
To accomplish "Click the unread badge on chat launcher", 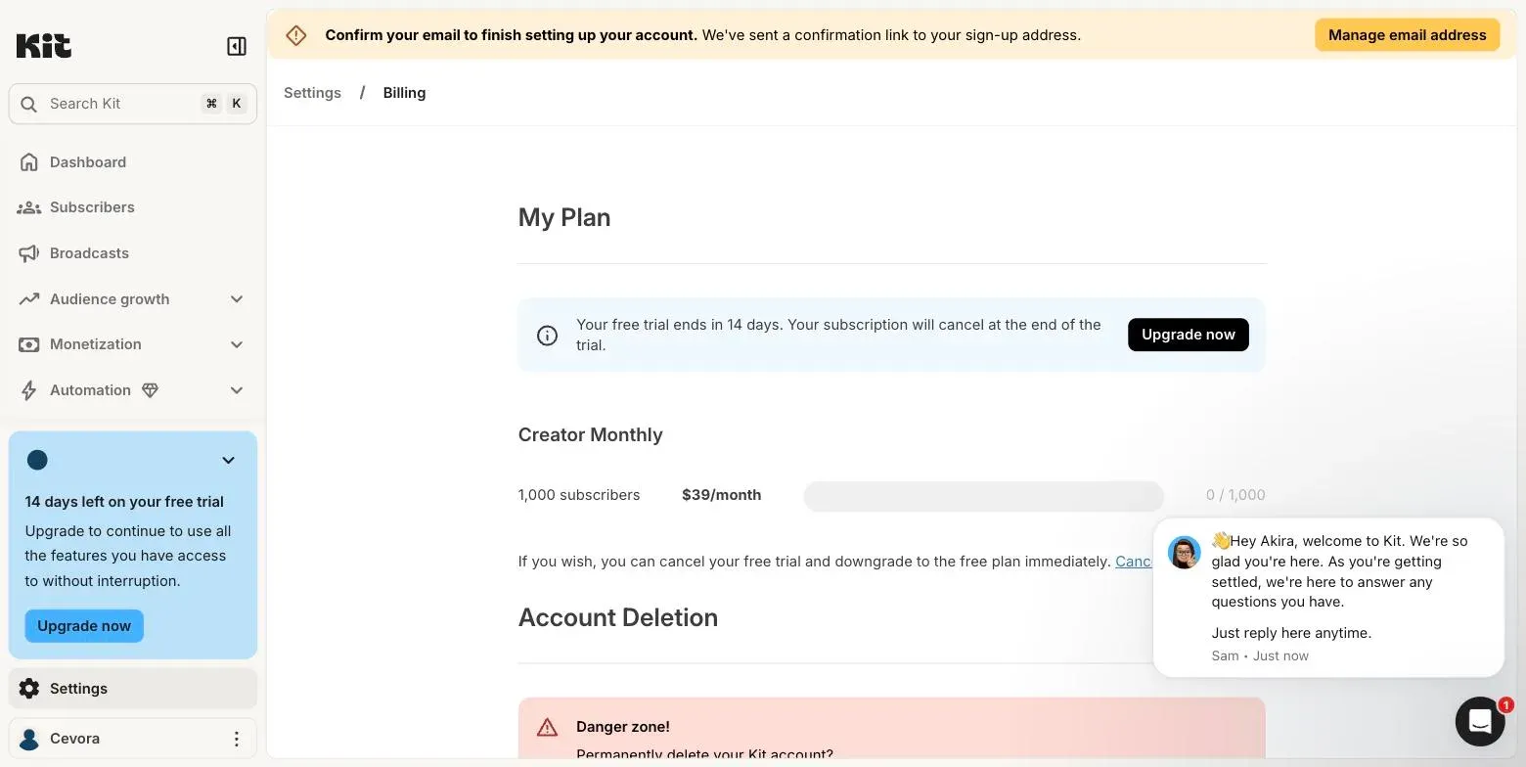I will pos(1505,705).
